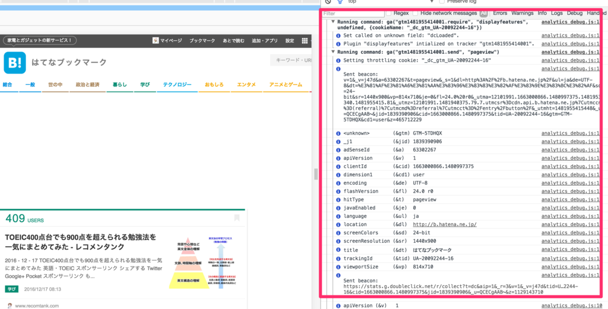Click info icon on adSenseId row
The width and height of the screenshot is (608, 309).
(338, 150)
